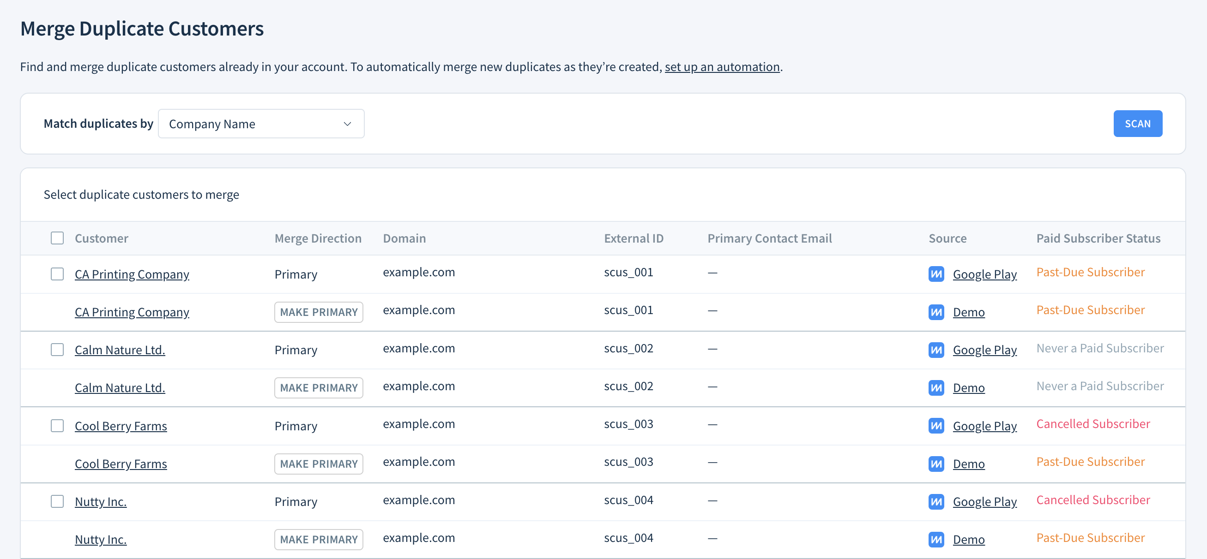Open Nutty Inc. link in MAKE PRIMARY row

tap(101, 539)
